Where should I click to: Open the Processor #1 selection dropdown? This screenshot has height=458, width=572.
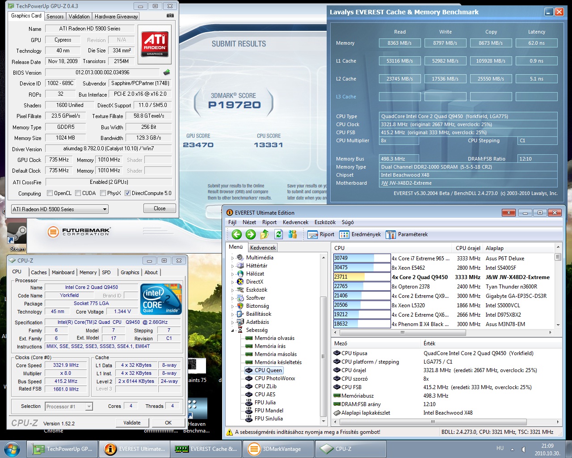click(69, 407)
